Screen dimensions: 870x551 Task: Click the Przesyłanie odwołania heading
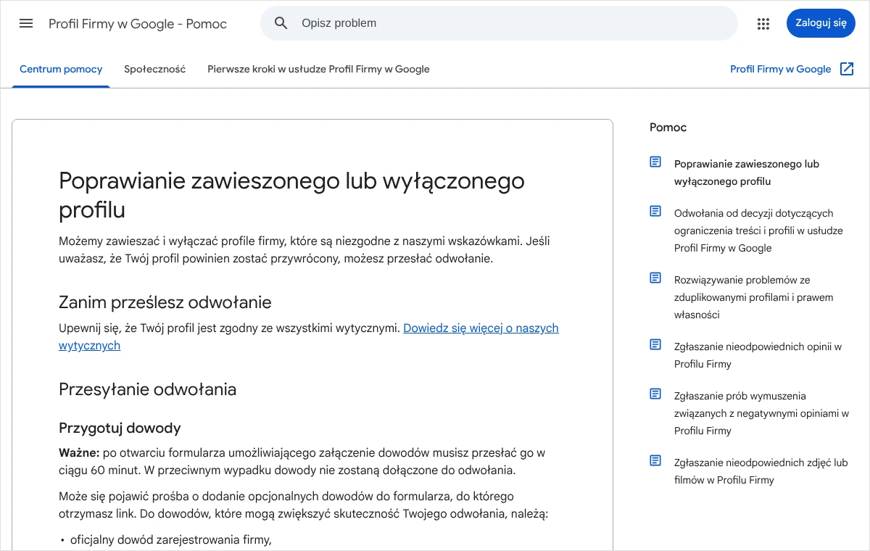click(148, 389)
